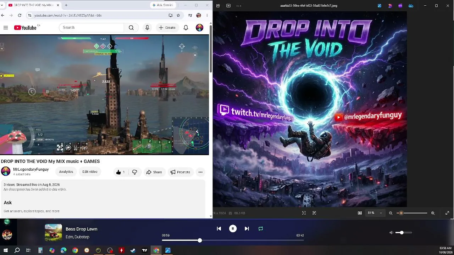Skip to next track in music player
Screen dimensions: 454x255
click(x=247, y=229)
